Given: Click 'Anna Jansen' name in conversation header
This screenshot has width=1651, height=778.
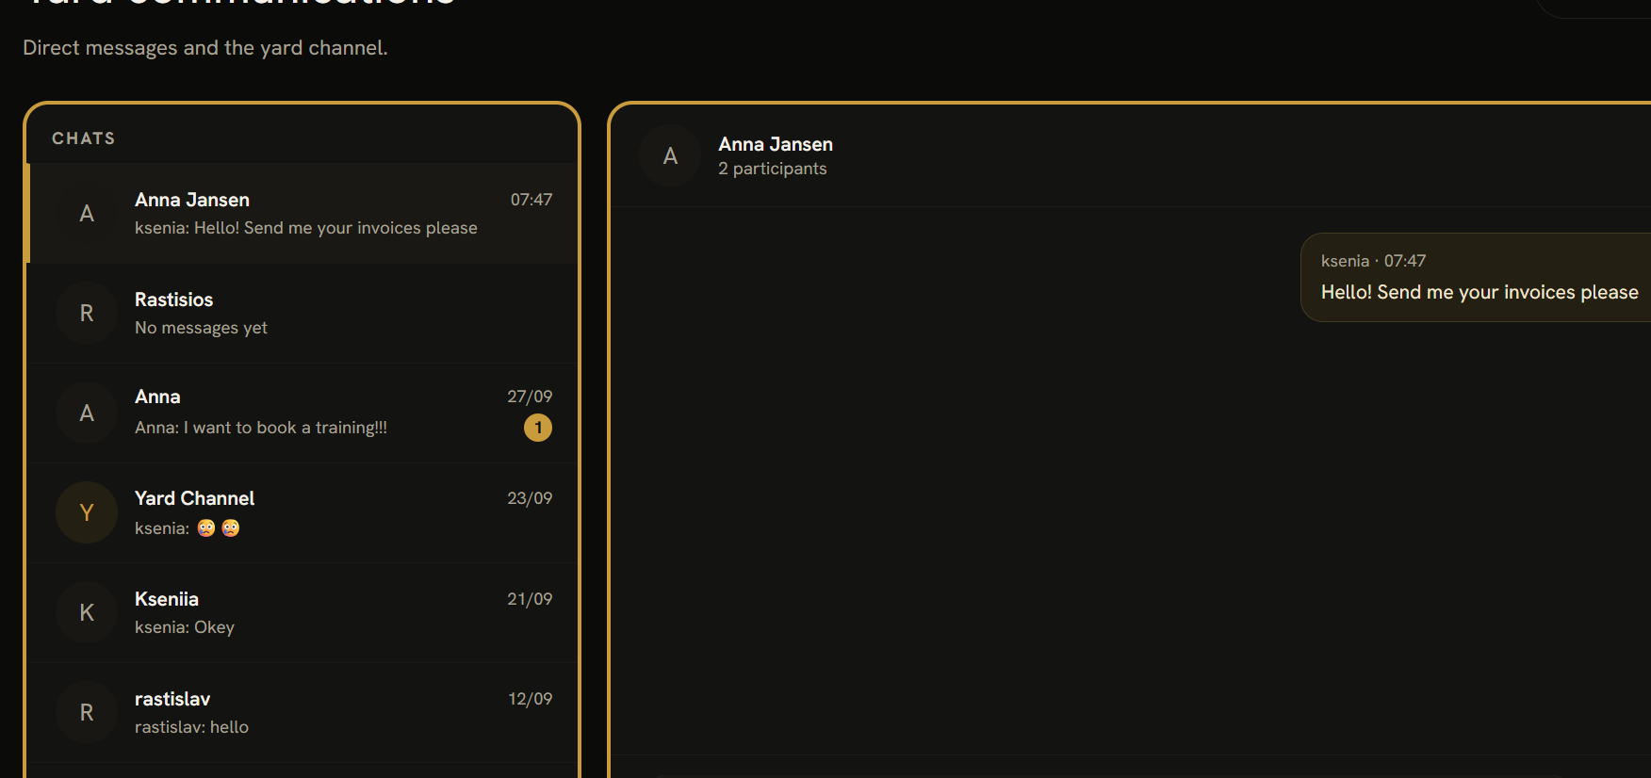Looking at the screenshot, I should pos(776,144).
